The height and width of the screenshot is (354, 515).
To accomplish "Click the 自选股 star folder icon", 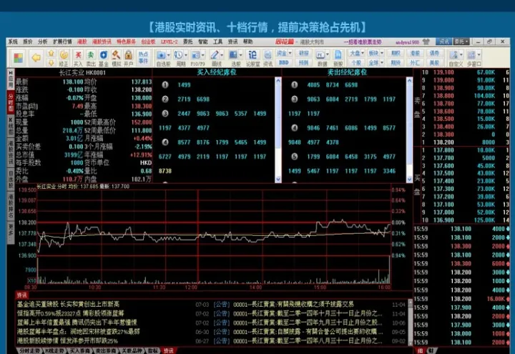I will [x=161, y=55].
